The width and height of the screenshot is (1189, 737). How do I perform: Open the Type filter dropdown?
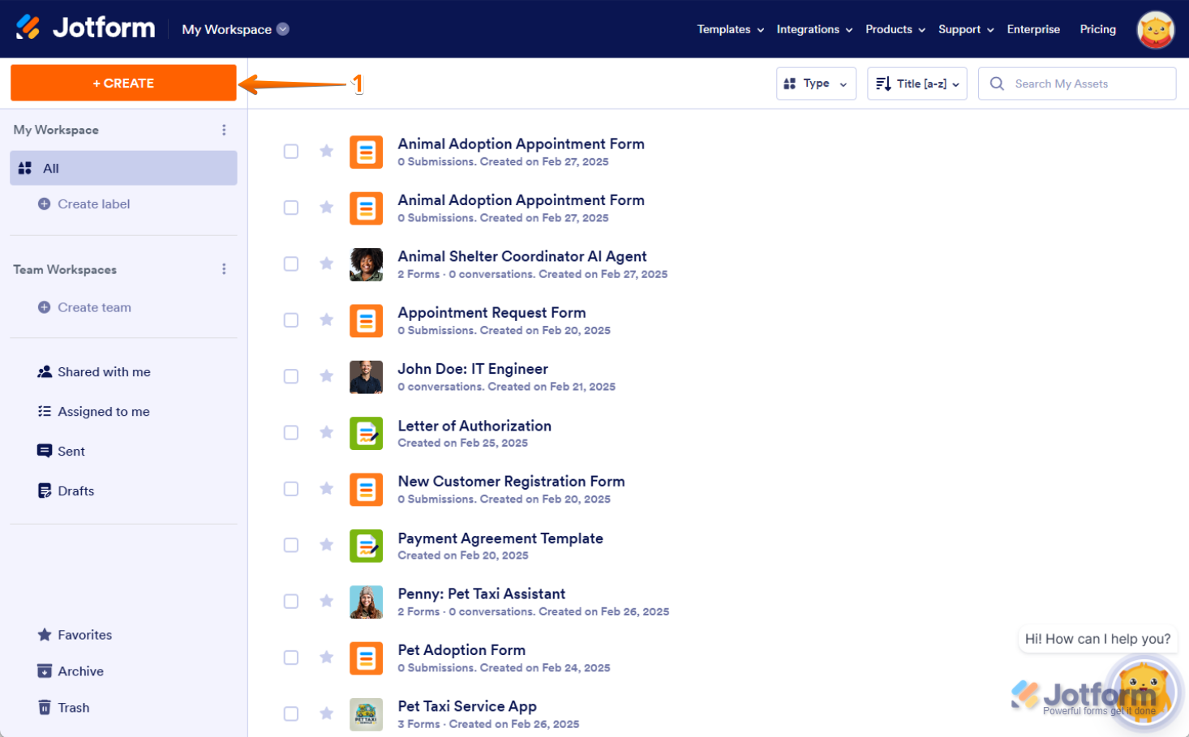[x=816, y=84]
